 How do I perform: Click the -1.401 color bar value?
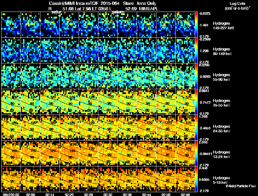pyautogui.click(x=203, y=25)
